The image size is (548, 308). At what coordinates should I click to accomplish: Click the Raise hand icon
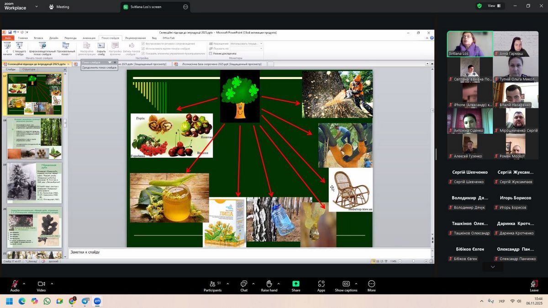coord(269,285)
